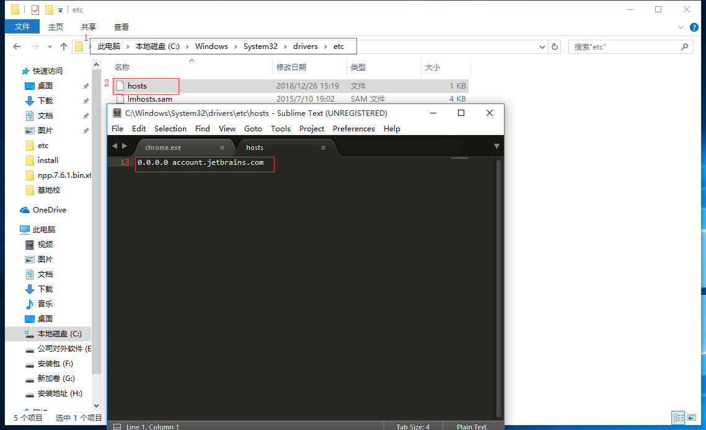Open pinned 下载 under quick access

tap(45, 101)
